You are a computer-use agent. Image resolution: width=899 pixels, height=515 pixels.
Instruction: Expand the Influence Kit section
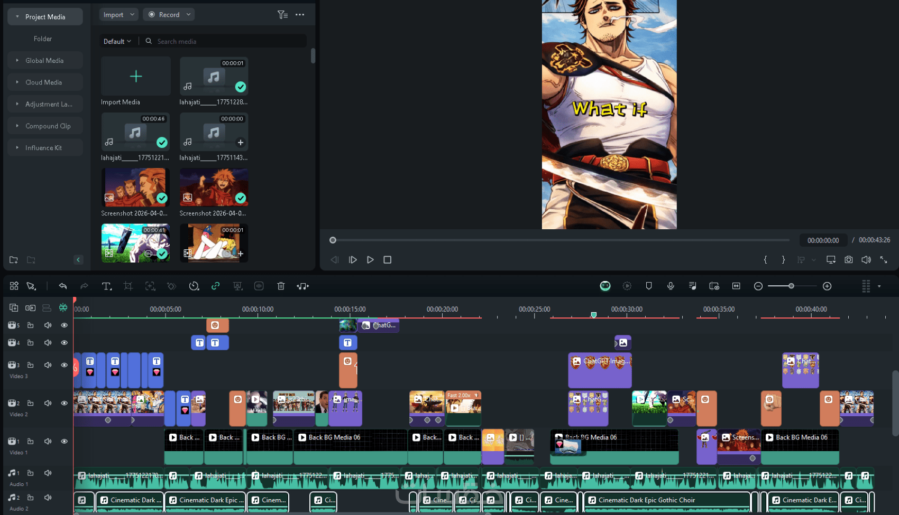click(17, 148)
